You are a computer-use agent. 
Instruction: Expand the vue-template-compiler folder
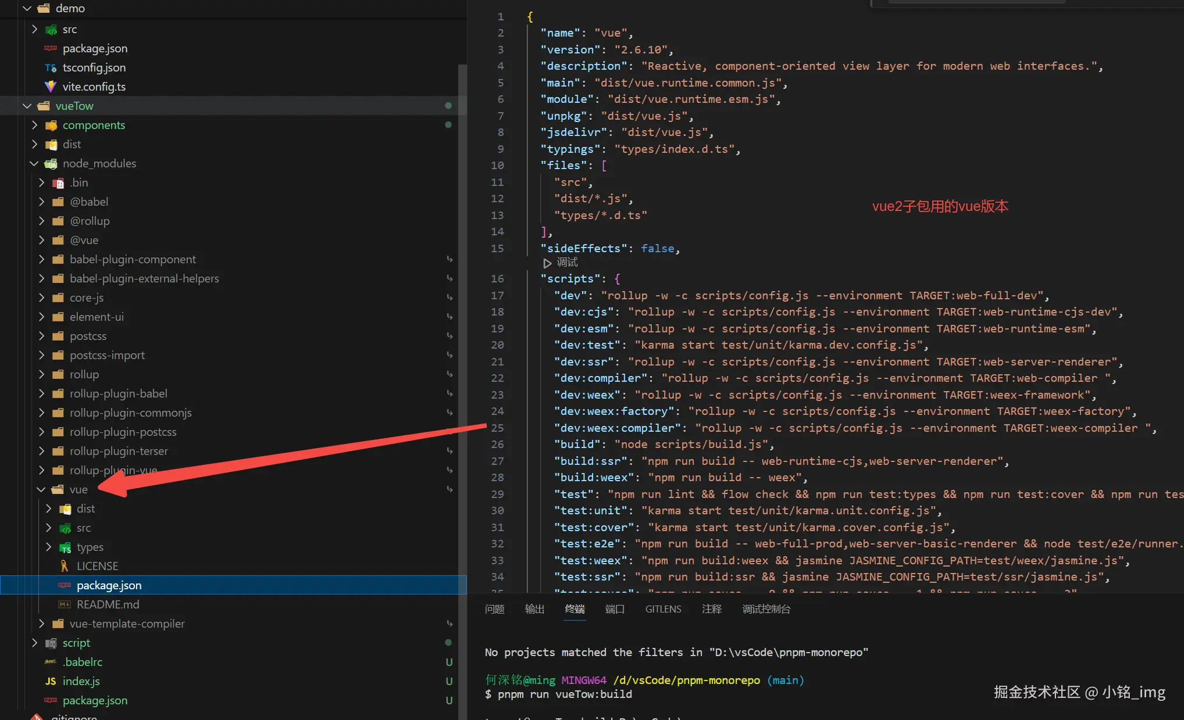pos(41,624)
